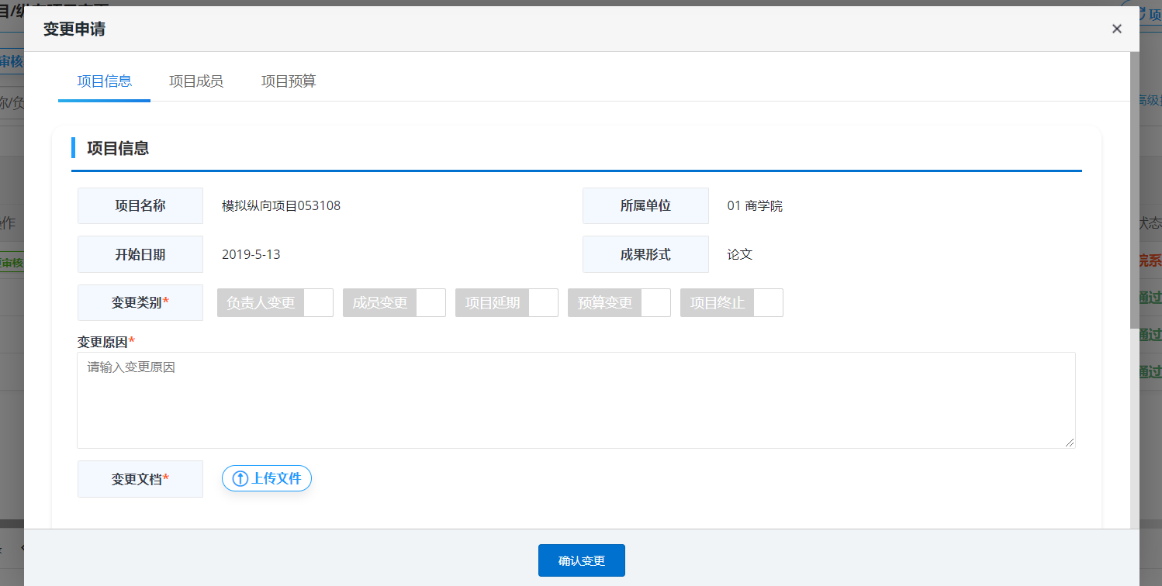Switch to the 项目成员 tab
This screenshot has height=586, width=1162.
(196, 81)
